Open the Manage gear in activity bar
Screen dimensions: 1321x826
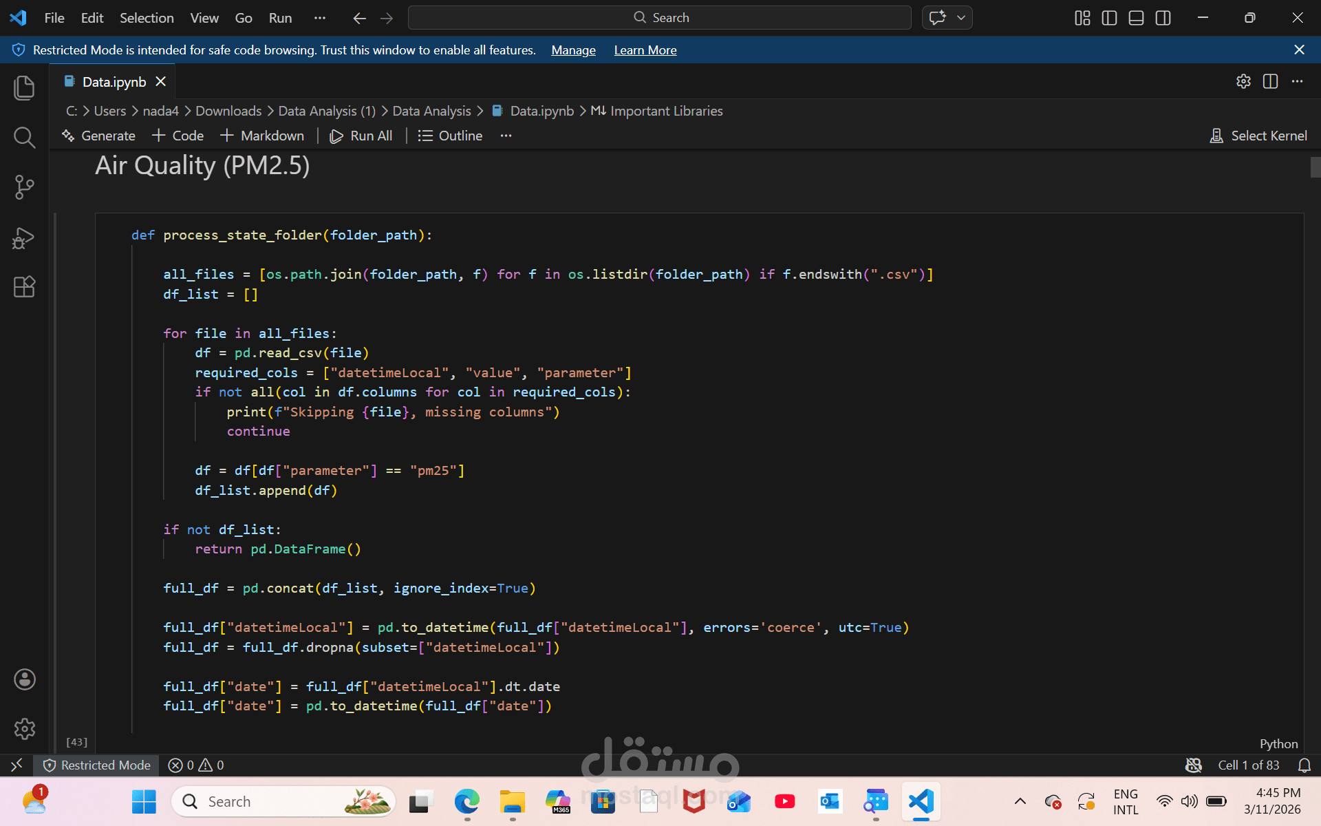tap(24, 728)
